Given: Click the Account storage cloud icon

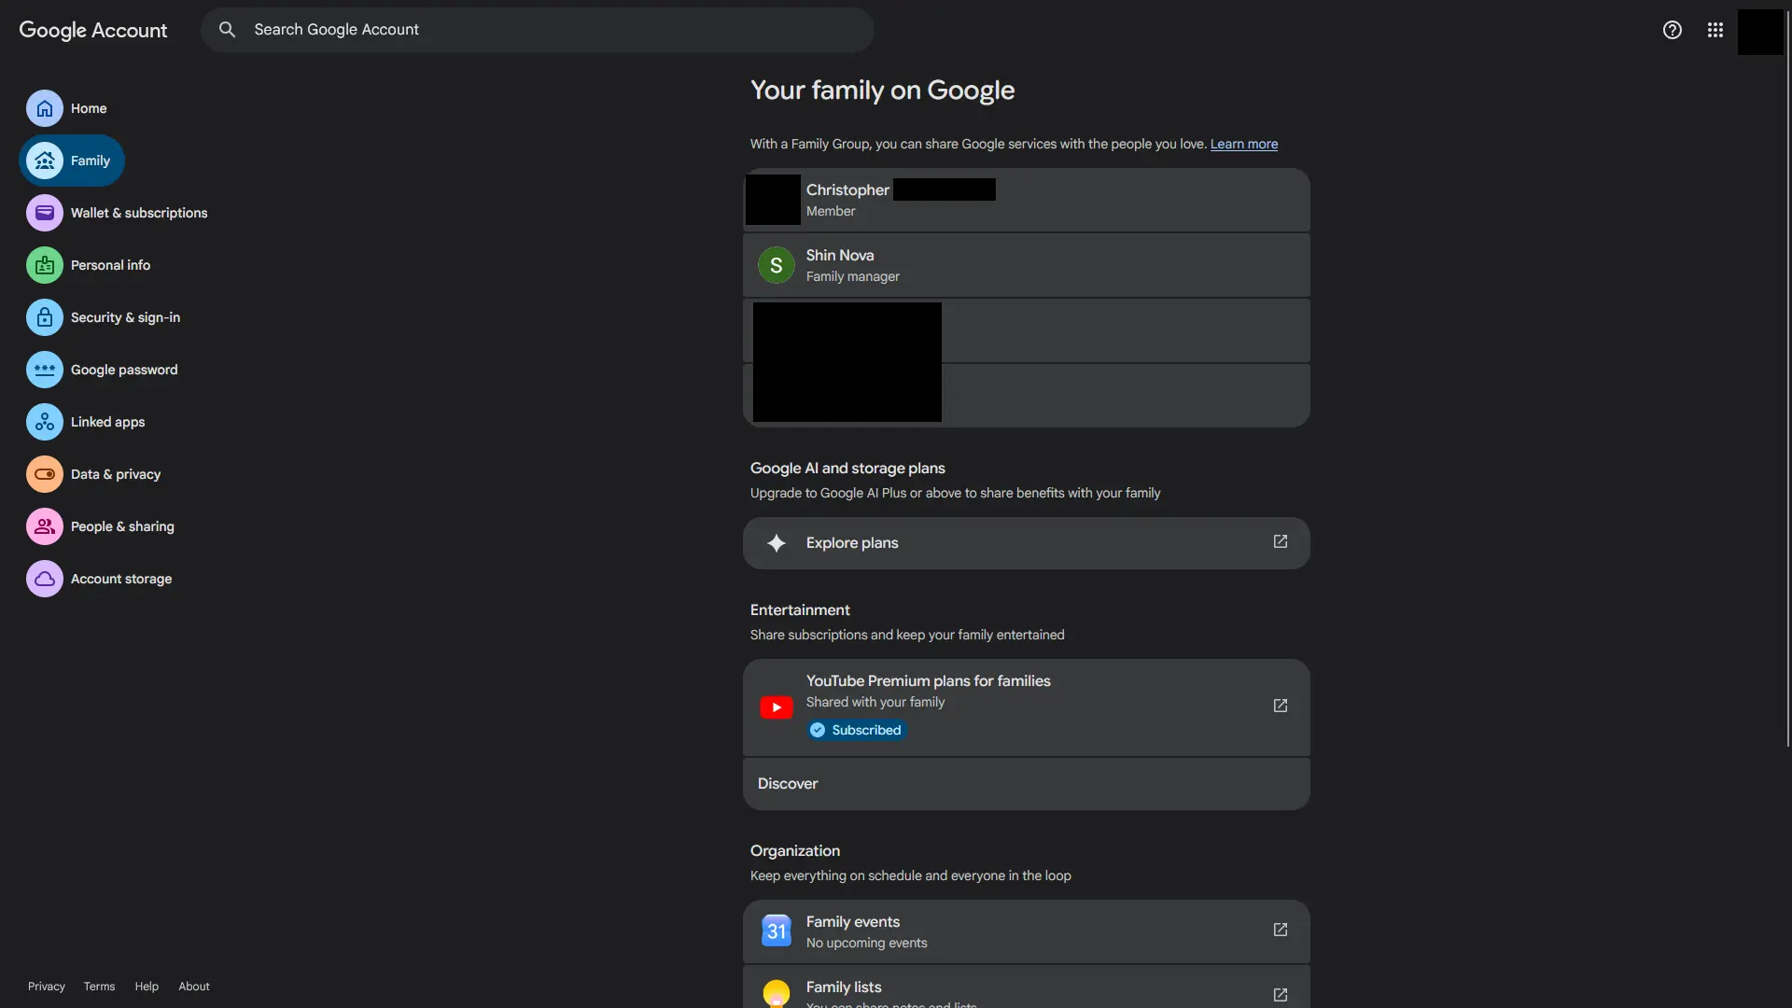Looking at the screenshot, I should (45, 579).
